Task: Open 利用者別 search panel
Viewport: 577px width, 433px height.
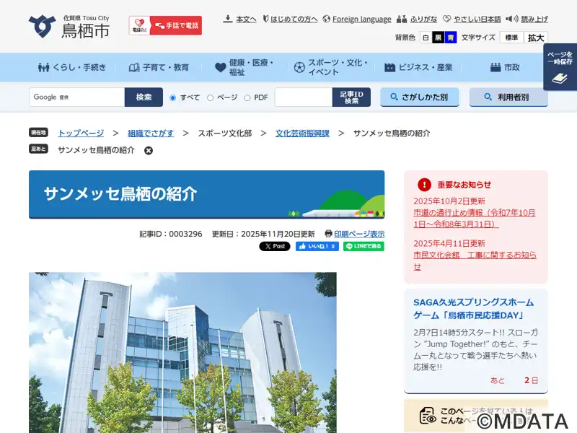Action: [508, 97]
